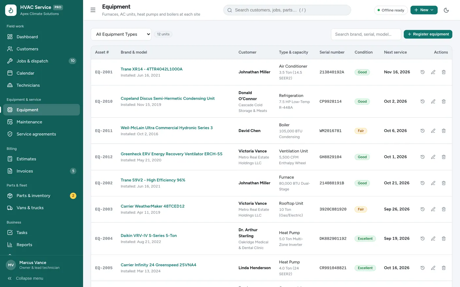Delete the EQ-2001 Trane XR14 unit
Screen dimensions: 460x287
444,72
